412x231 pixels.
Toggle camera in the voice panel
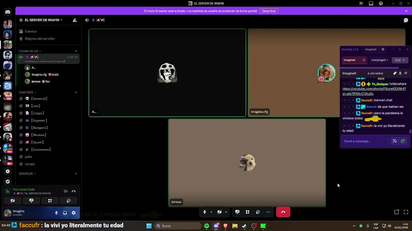[13, 201]
